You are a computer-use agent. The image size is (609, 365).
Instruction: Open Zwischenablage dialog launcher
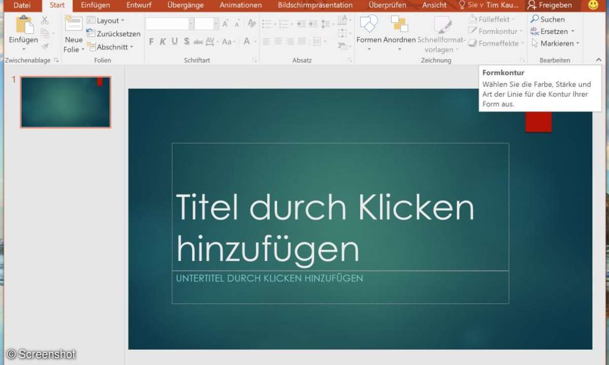pos(56,60)
